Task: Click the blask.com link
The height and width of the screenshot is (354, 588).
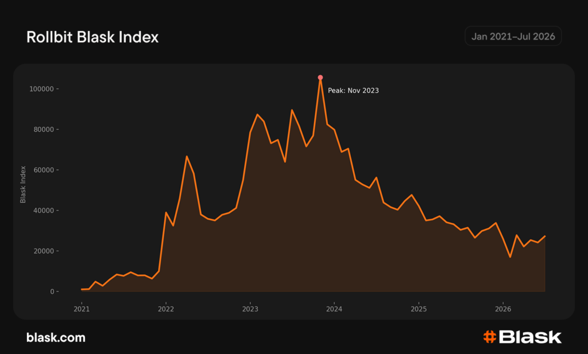Action: (x=56, y=337)
